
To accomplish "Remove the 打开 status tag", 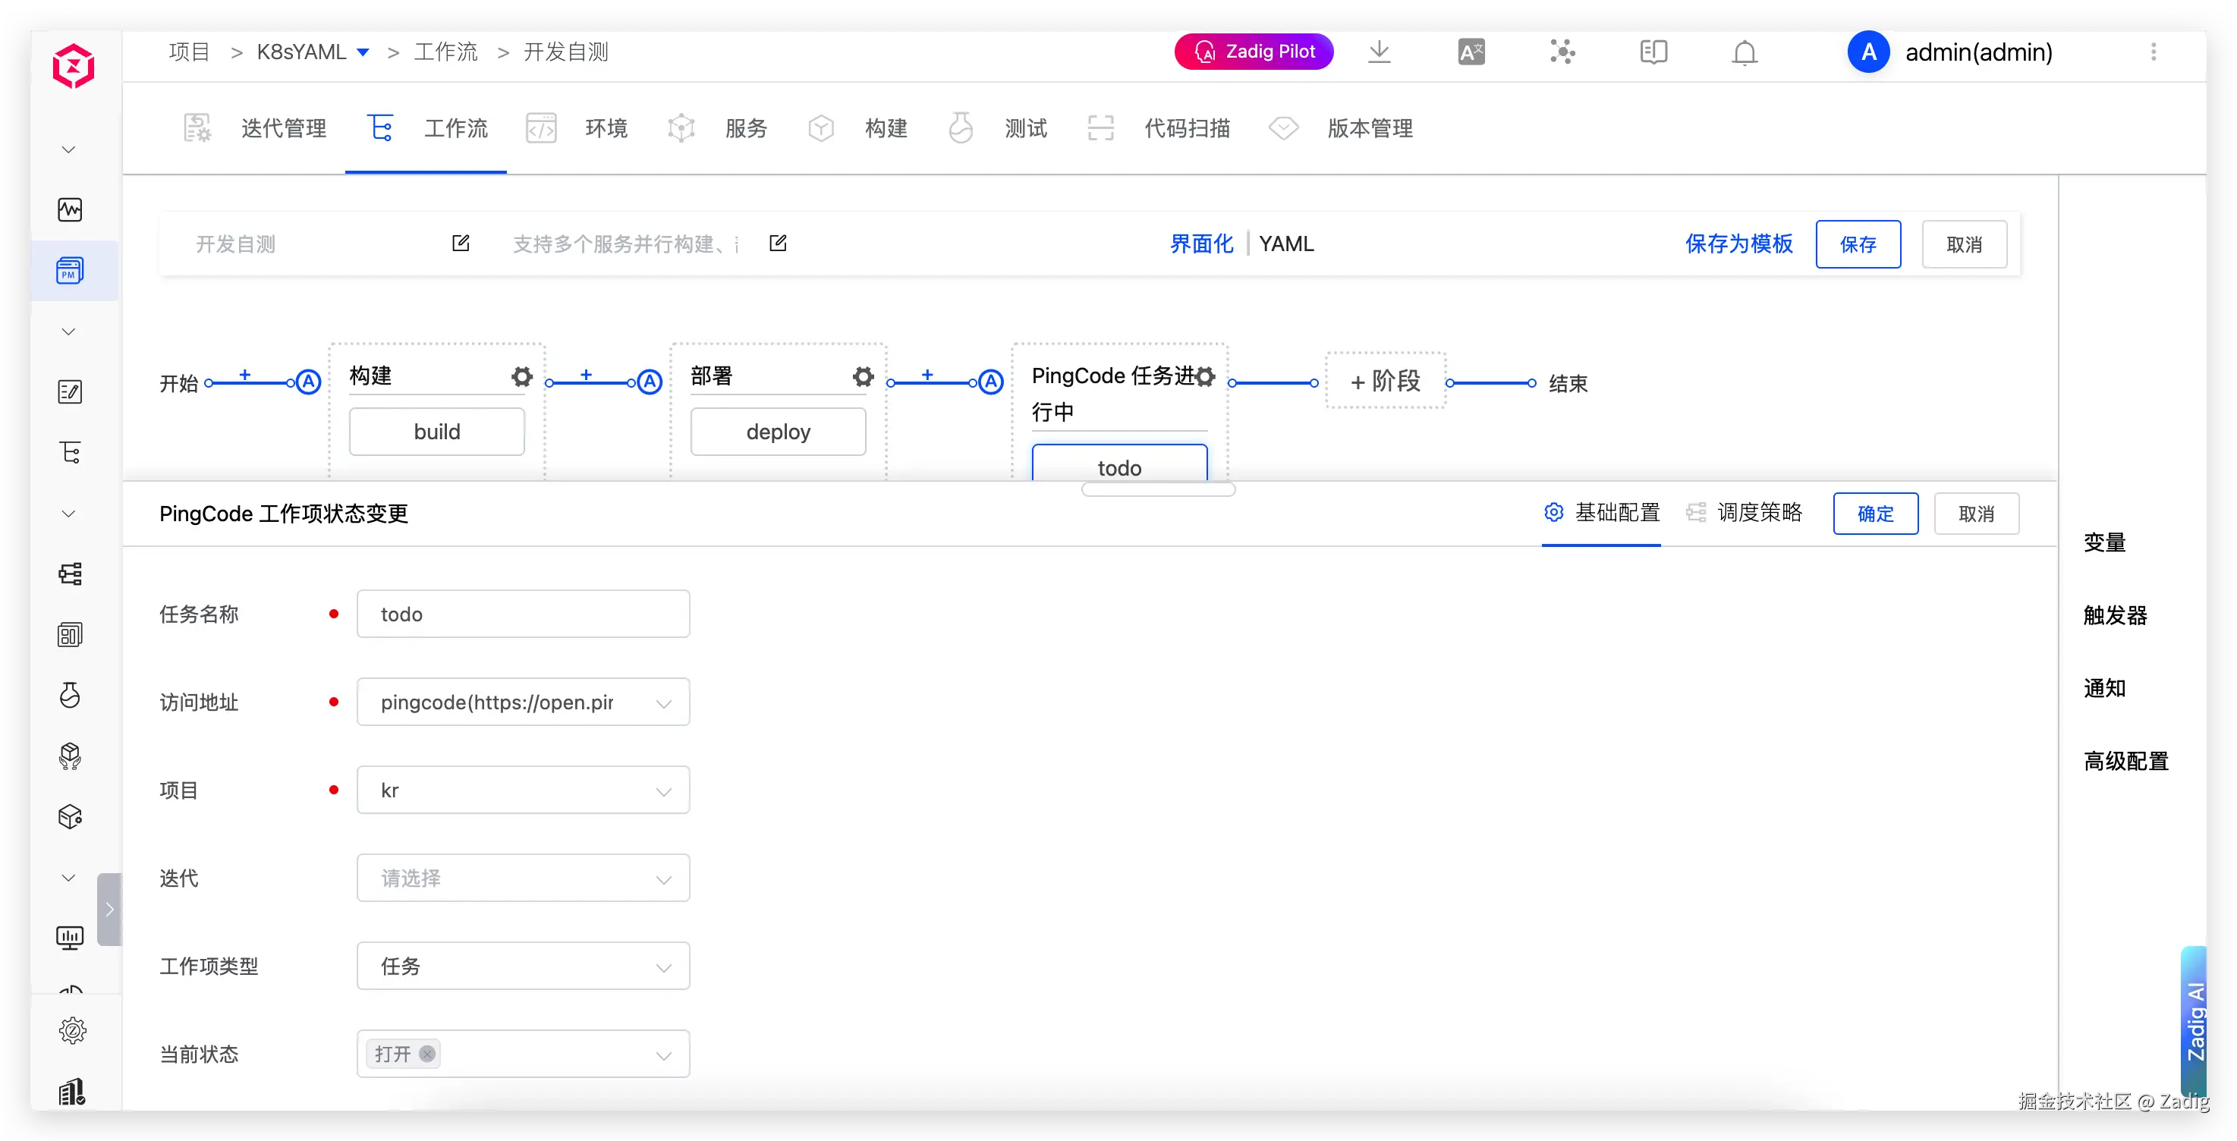I will 426,1053.
